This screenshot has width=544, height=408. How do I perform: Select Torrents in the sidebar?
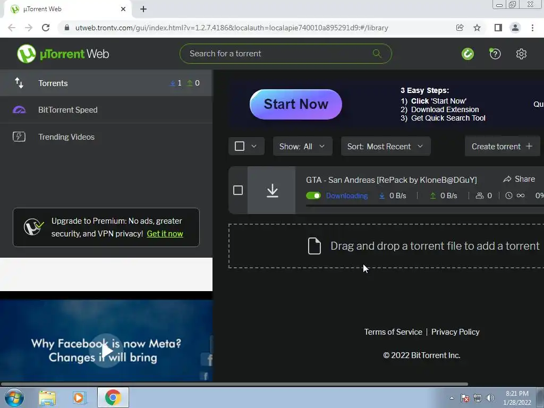coord(106,83)
